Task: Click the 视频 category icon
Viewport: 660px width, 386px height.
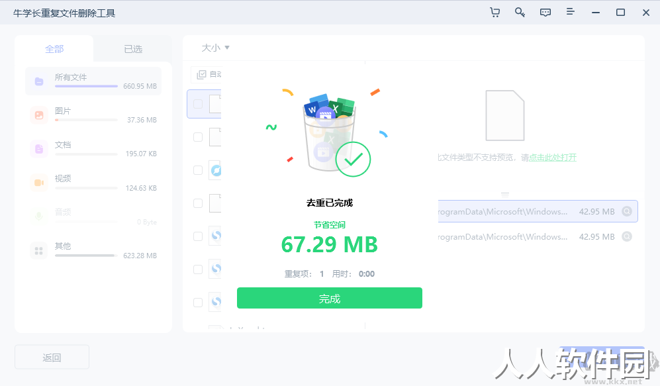Action: (x=39, y=183)
